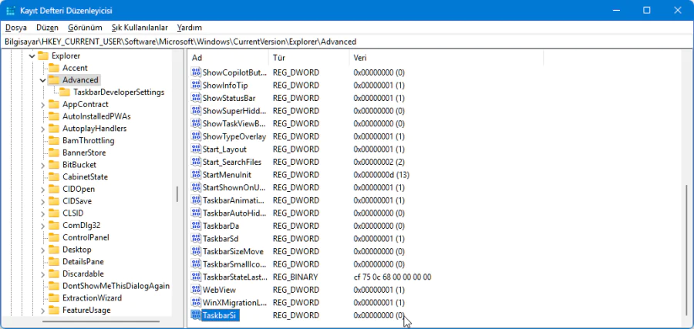Open the Sık Kullanılanlar menu
Image resolution: width=694 pixels, height=329 pixels.
click(x=139, y=27)
